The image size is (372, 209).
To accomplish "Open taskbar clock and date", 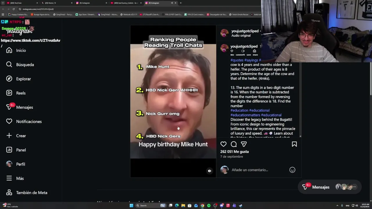I will (x=364, y=206).
